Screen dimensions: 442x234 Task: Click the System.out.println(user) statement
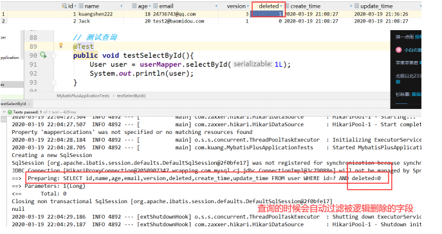pyautogui.click(x=142, y=73)
